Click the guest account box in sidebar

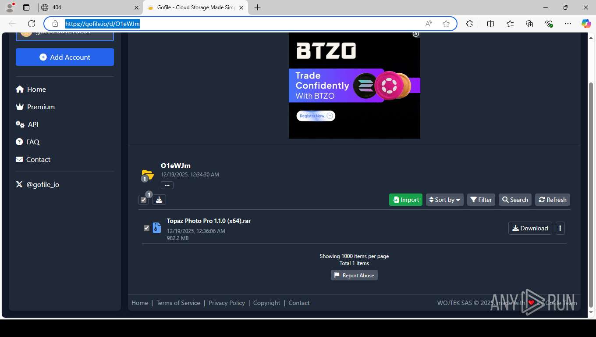(65, 36)
